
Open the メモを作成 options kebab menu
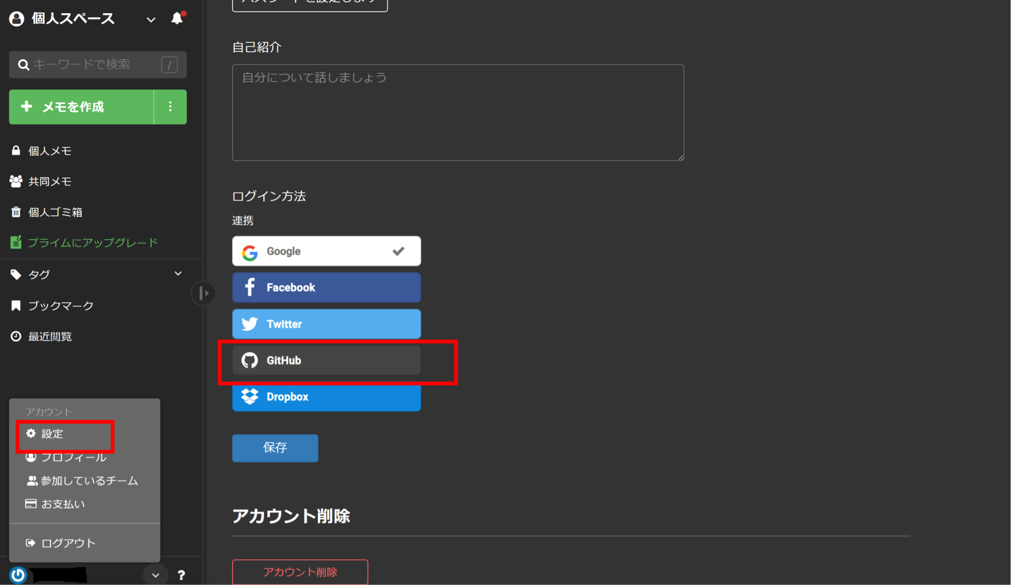(x=170, y=107)
